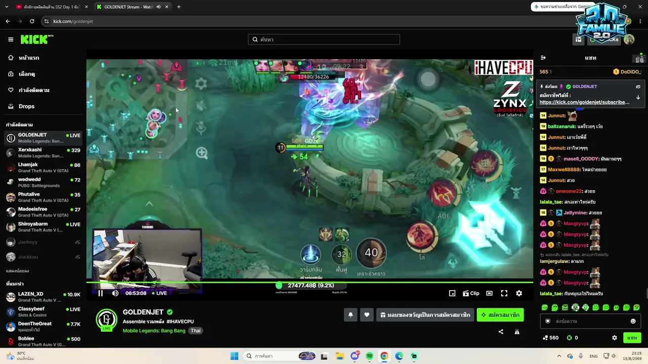Open Madeeisfree channel in sidebar
The width and height of the screenshot is (648, 364).
43,212
